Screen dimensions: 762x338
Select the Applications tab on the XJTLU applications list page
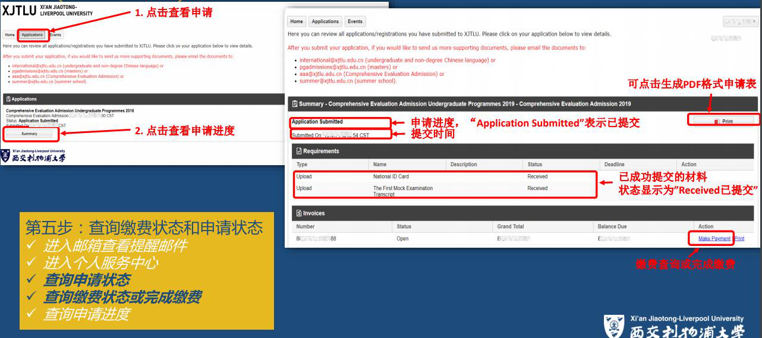pyautogui.click(x=32, y=35)
